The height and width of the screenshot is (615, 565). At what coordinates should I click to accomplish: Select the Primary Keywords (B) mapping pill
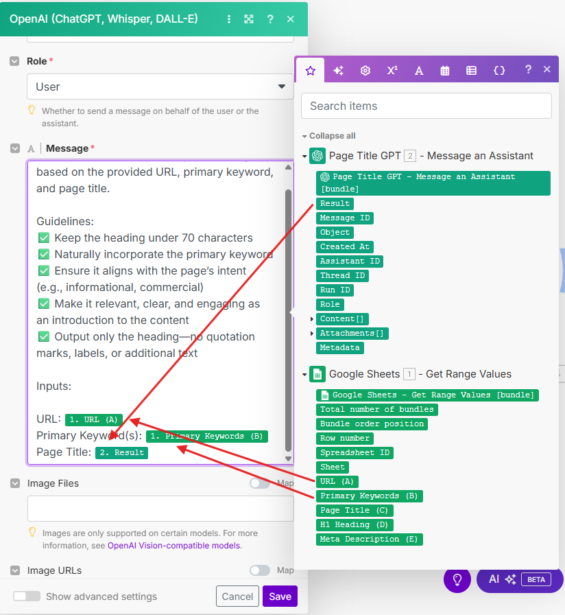(x=369, y=496)
